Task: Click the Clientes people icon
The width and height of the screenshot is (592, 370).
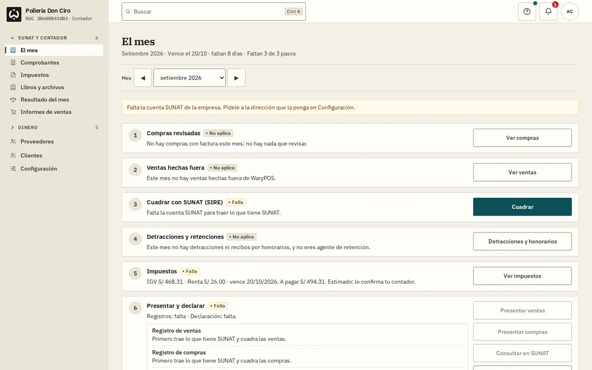Action: point(13,155)
